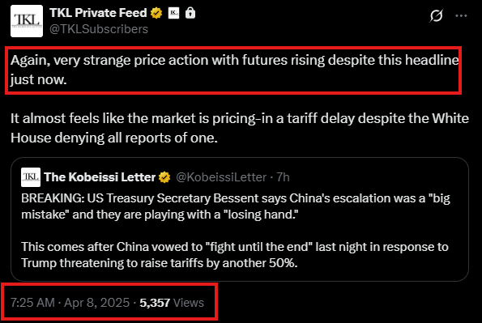The width and height of the screenshot is (482, 323).
Task: Open the three-dot More options menu
Action: click(461, 15)
